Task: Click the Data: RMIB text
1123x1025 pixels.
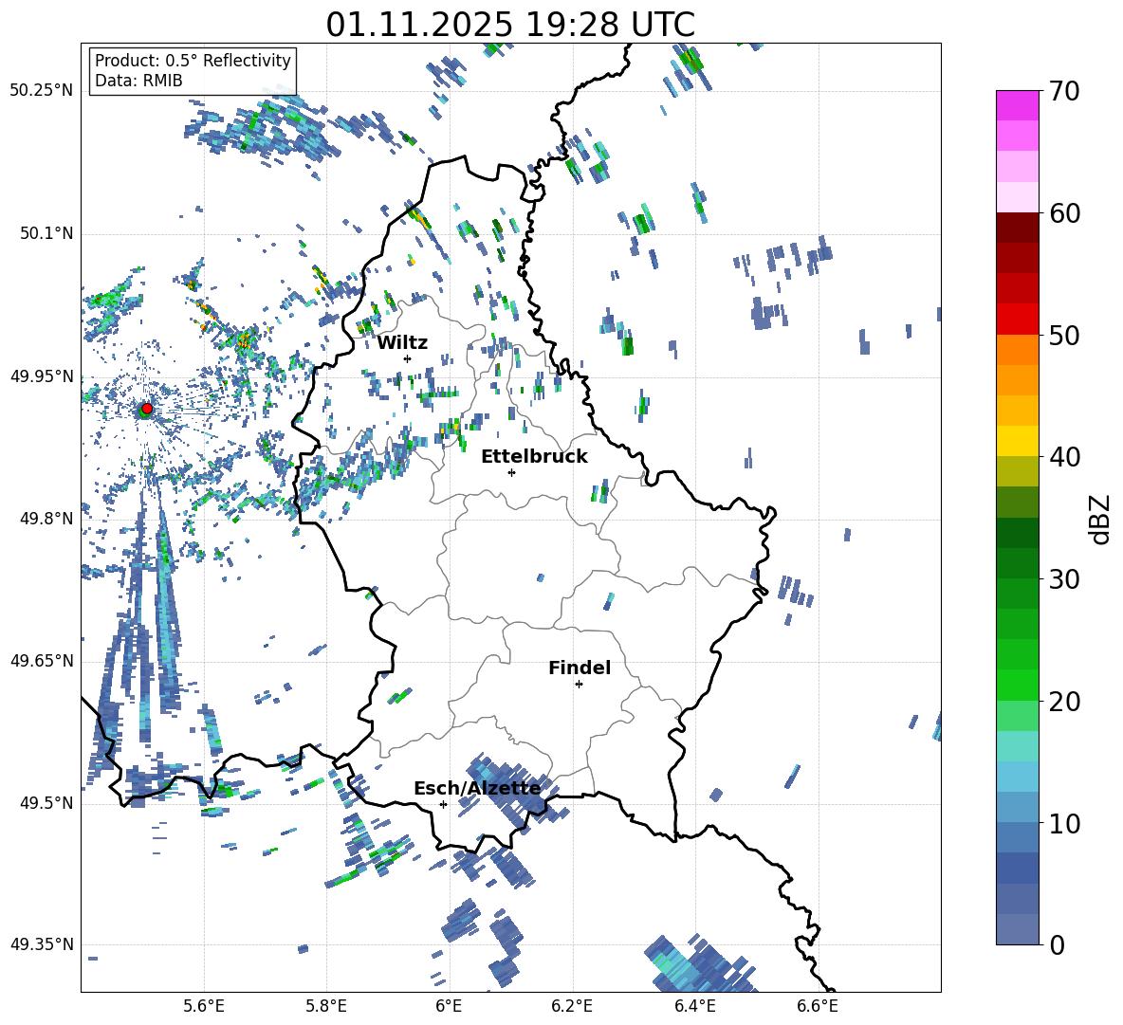Action: click(x=138, y=81)
